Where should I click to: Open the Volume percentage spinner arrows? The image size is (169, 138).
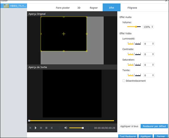152,27
